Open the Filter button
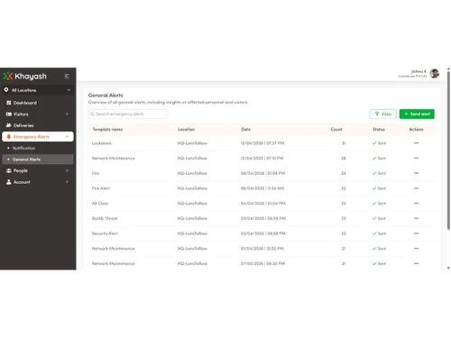Image resolution: width=451 pixels, height=338 pixels. pyautogui.click(x=383, y=114)
